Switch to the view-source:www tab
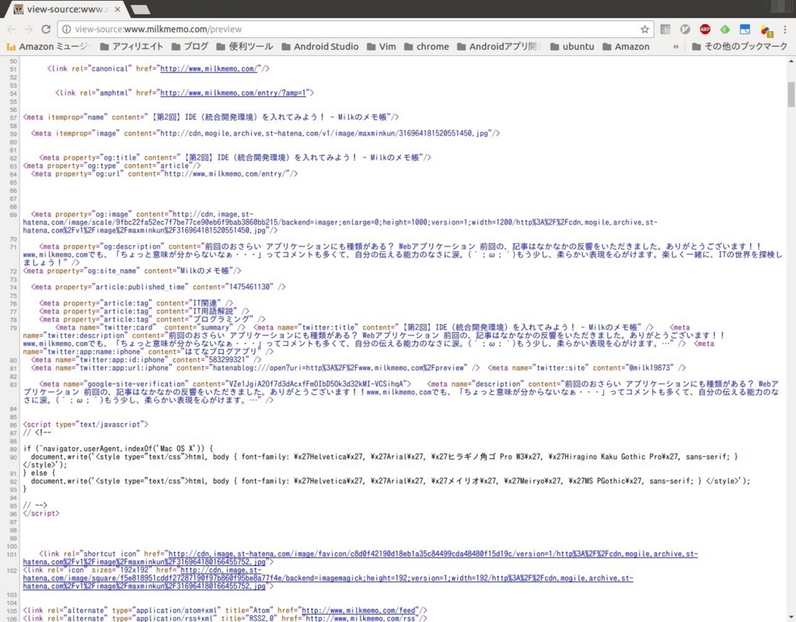This screenshot has height=622, width=796. (67, 9)
